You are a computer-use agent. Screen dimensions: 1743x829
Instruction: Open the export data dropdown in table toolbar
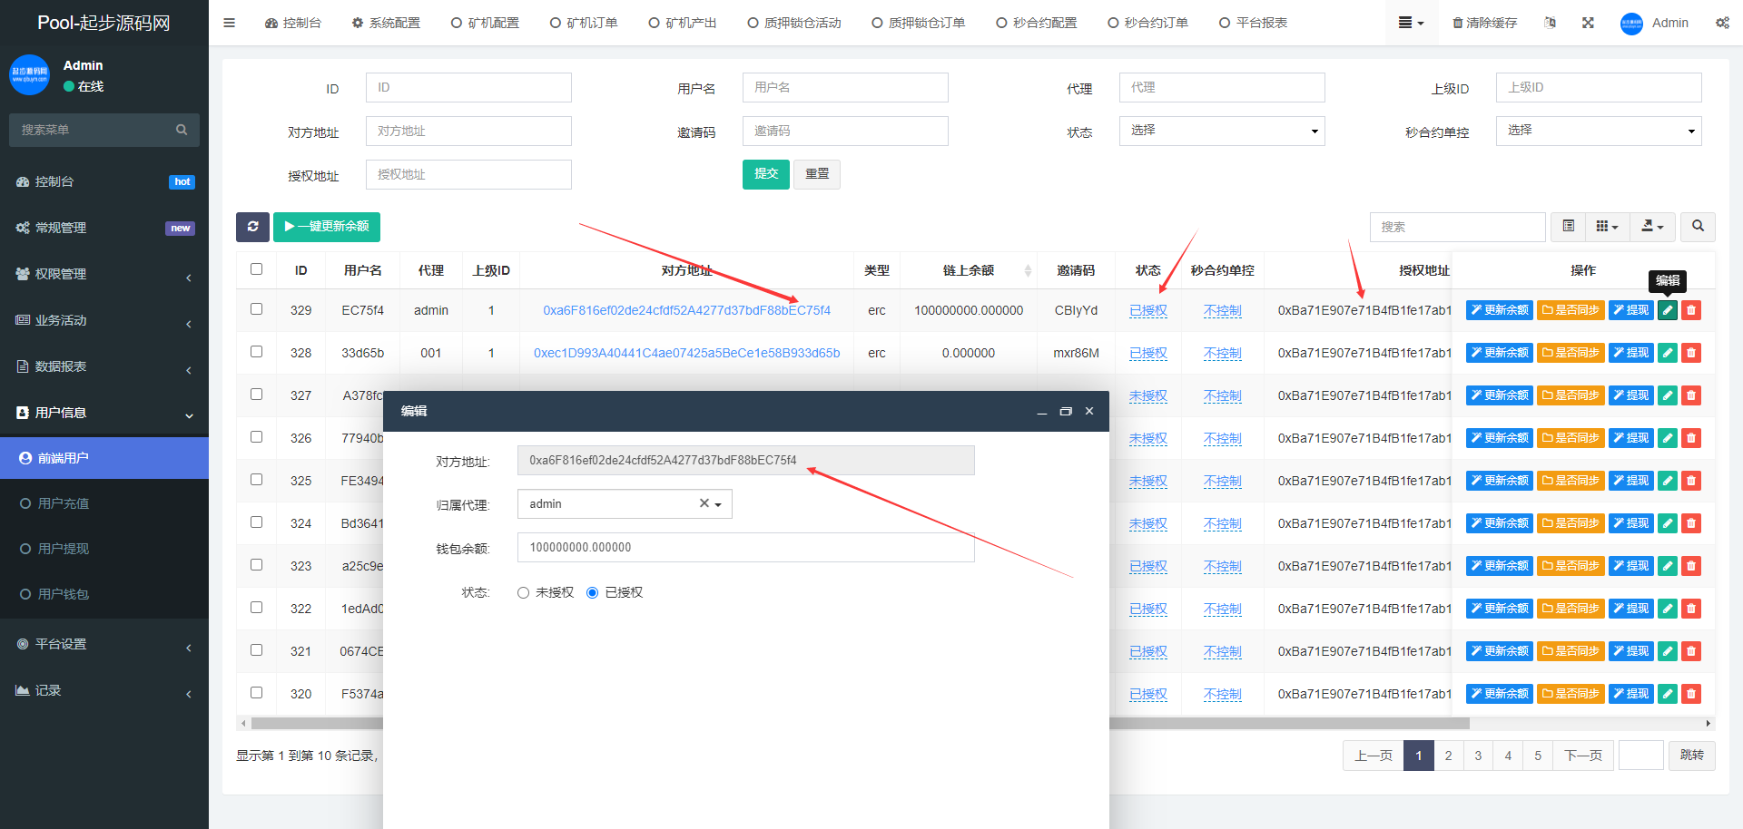[1653, 226]
